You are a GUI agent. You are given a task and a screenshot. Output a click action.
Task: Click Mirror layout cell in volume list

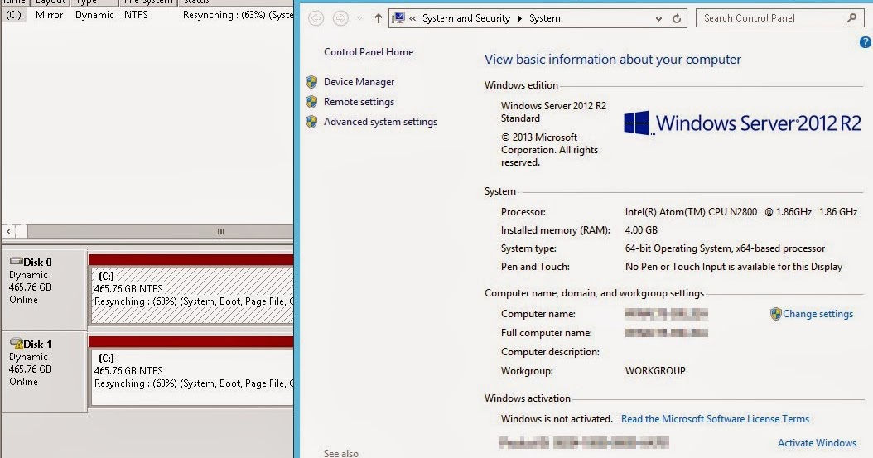(x=49, y=15)
